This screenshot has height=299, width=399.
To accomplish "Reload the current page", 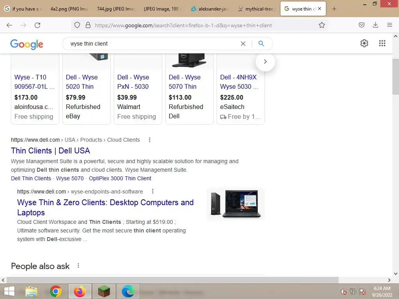I will pyautogui.click(x=37, y=25).
